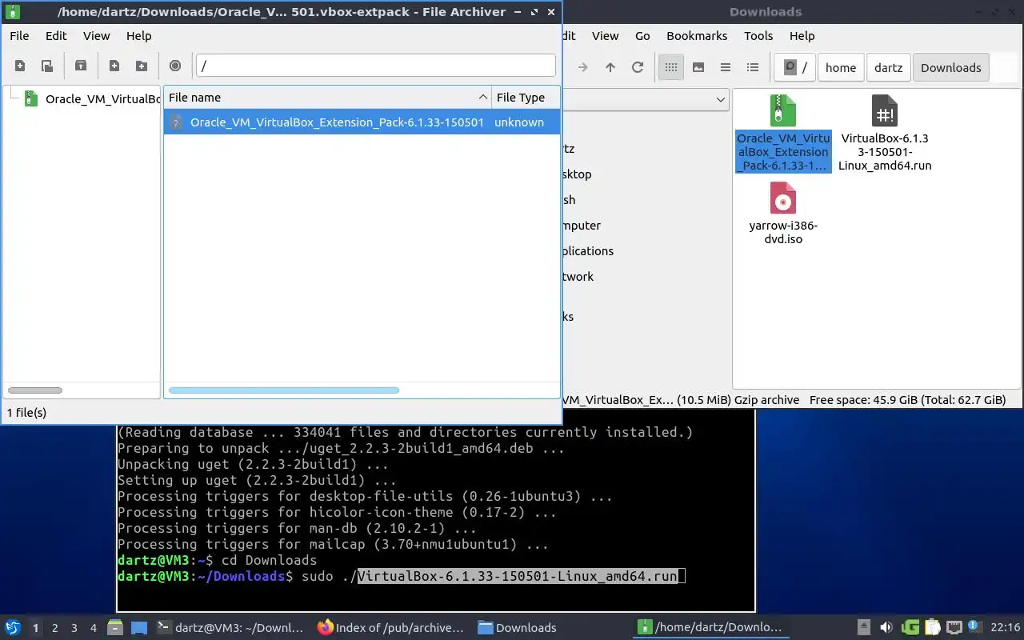Launch the file manager from the panel quicklaunch
Viewport: 1024px width, 640px height.
pyautogui.click(x=114, y=628)
